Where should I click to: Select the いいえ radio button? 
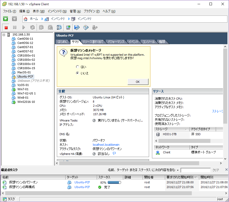point(77,73)
